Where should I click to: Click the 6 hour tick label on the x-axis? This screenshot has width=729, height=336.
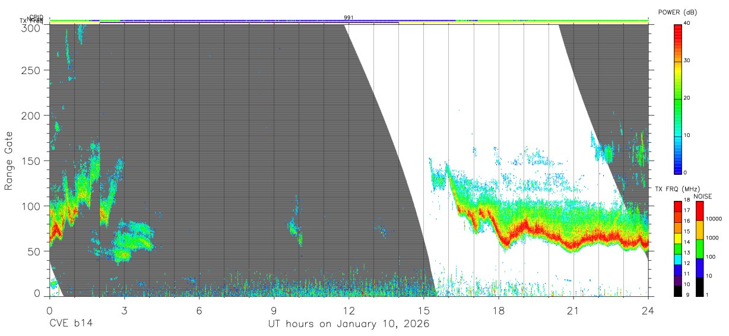(199, 310)
